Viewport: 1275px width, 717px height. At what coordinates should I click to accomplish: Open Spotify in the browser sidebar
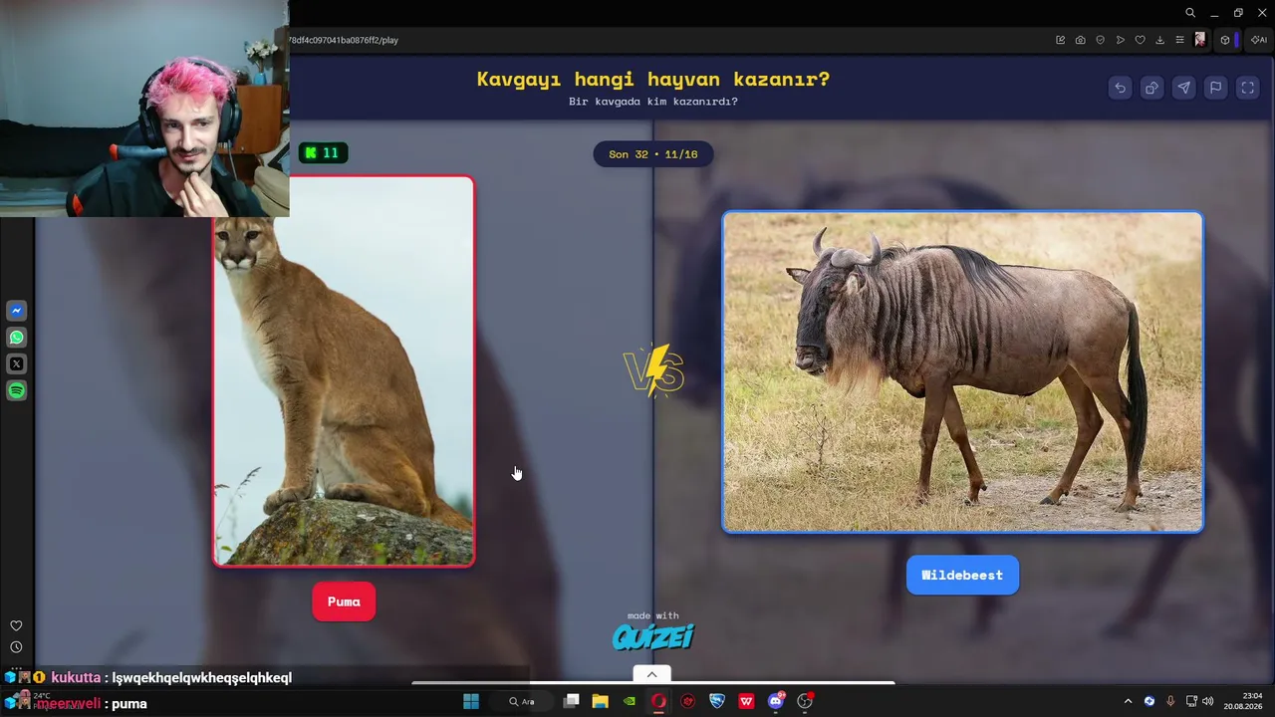pos(17,391)
